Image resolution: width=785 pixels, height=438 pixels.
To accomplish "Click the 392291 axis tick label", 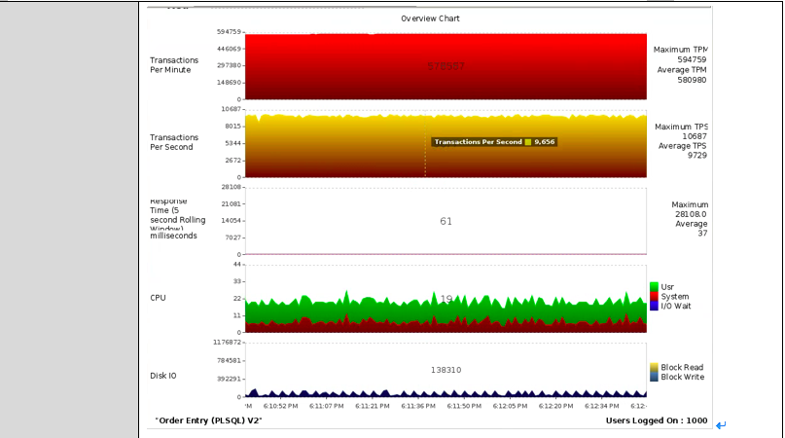I will pos(229,379).
